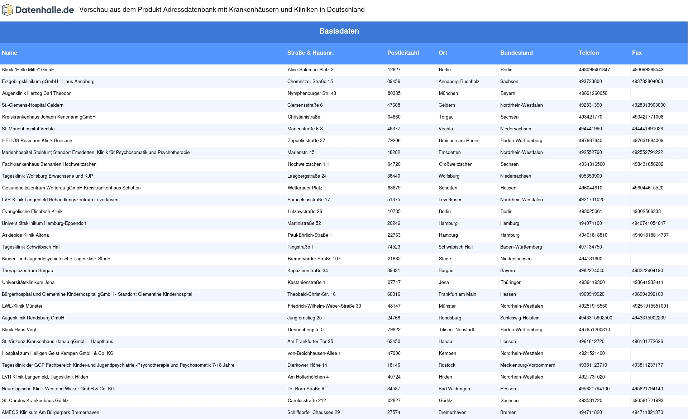Viewport: 688px width, 419px height.
Task: Click Bundesland cell Bremen
Action: [508, 413]
